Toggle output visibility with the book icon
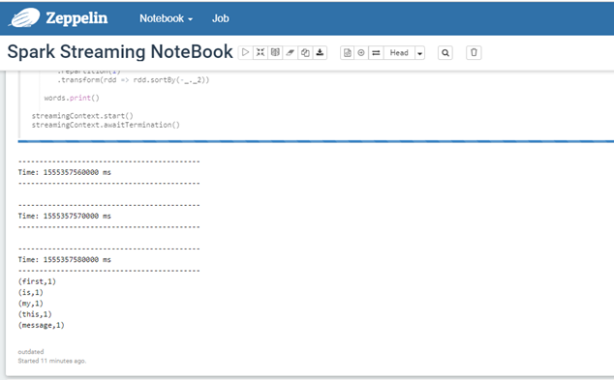This screenshot has width=614, height=380. [275, 52]
